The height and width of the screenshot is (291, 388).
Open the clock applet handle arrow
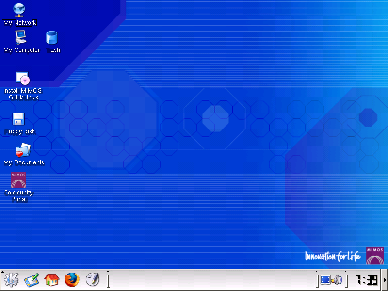click(x=346, y=272)
